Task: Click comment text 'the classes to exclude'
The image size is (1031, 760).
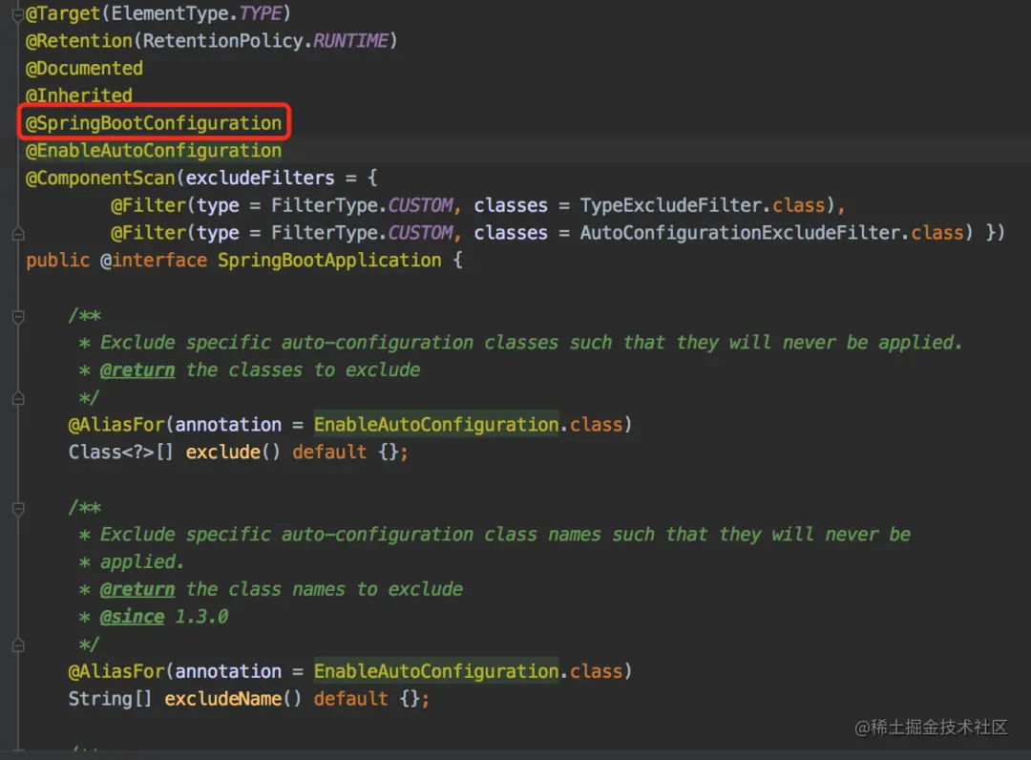Action: coord(304,370)
